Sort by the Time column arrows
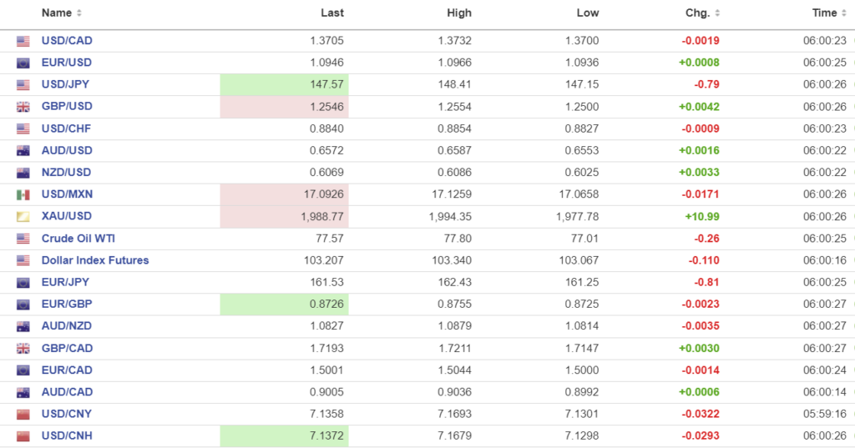This screenshot has height=448, width=855. click(844, 13)
